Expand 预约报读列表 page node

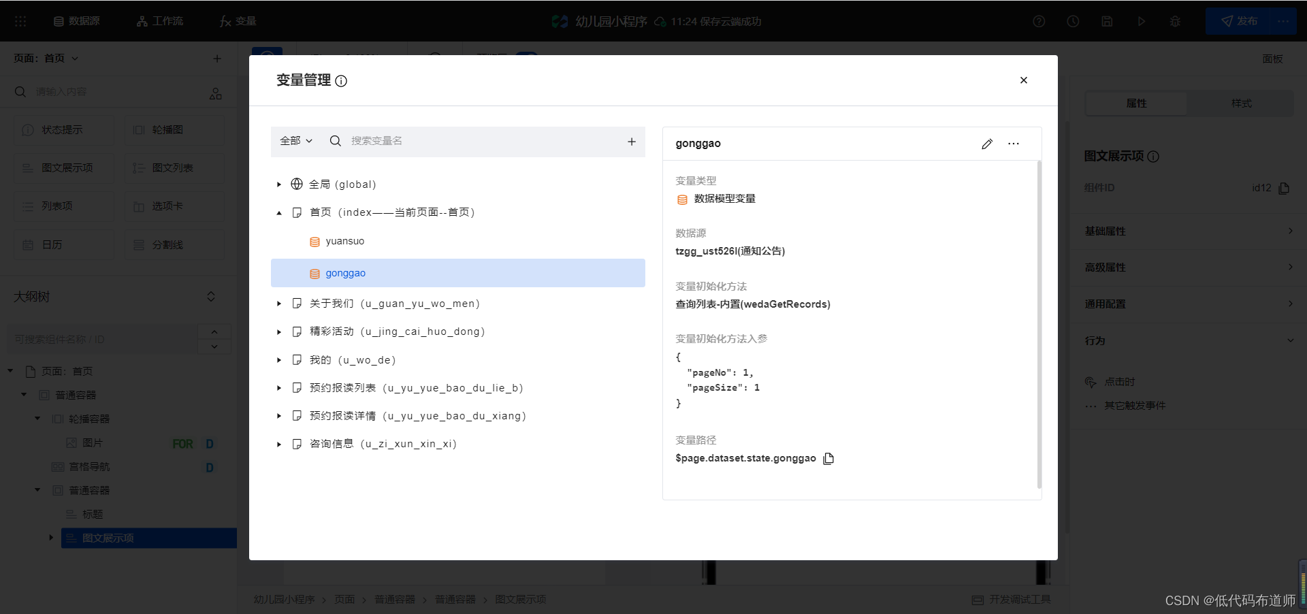pyautogui.click(x=279, y=388)
